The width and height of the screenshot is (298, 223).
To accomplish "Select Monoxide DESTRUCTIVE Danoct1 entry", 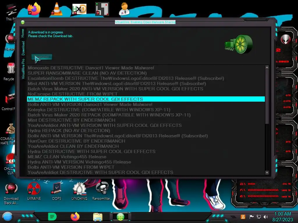I will pos(146,68).
